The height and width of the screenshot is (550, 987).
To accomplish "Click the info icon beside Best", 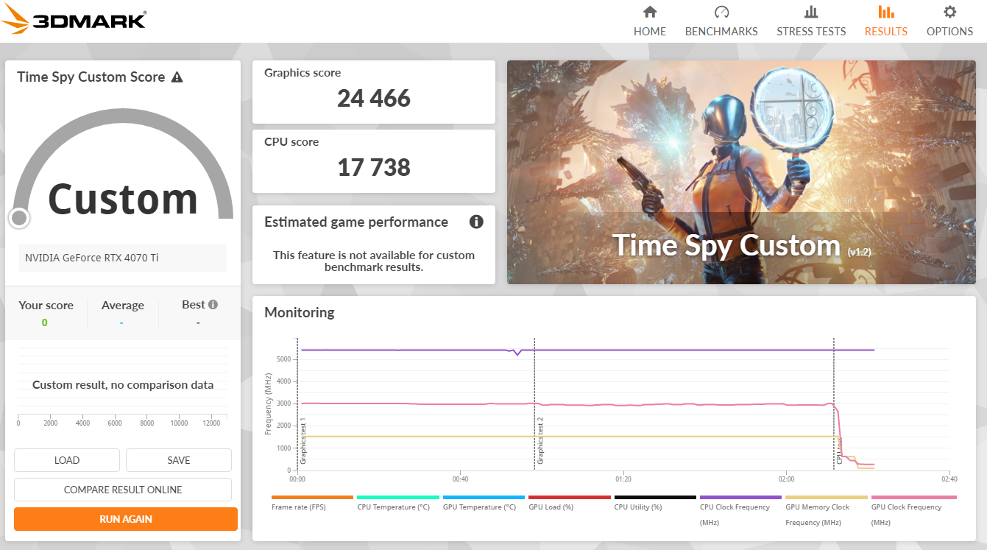I will pyautogui.click(x=213, y=305).
